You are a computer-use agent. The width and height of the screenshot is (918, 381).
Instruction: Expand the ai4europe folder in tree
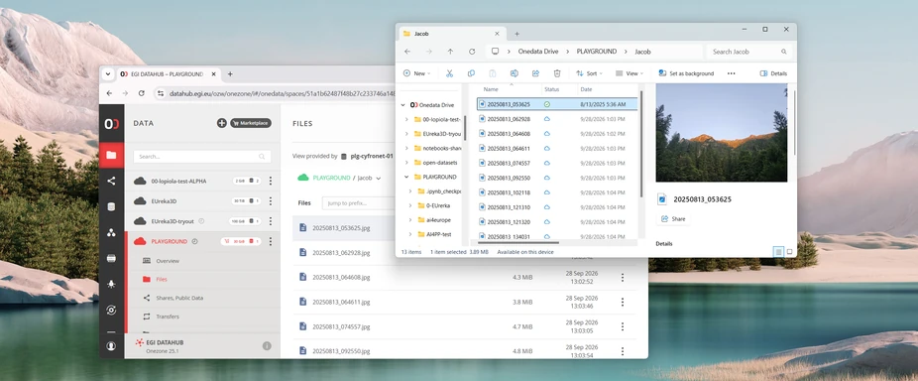tap(410, 220)
